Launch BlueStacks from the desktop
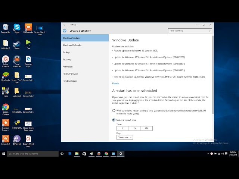239x179 pixels. (x=6, y=76)
